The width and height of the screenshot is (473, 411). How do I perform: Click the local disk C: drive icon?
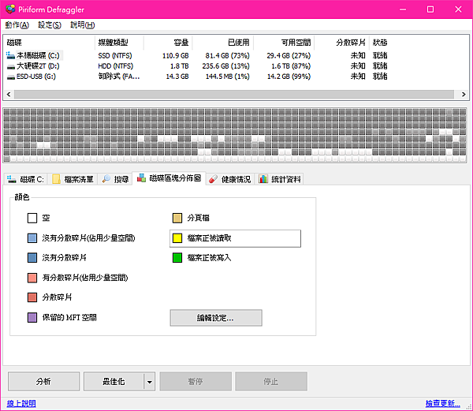click(10, 55)
